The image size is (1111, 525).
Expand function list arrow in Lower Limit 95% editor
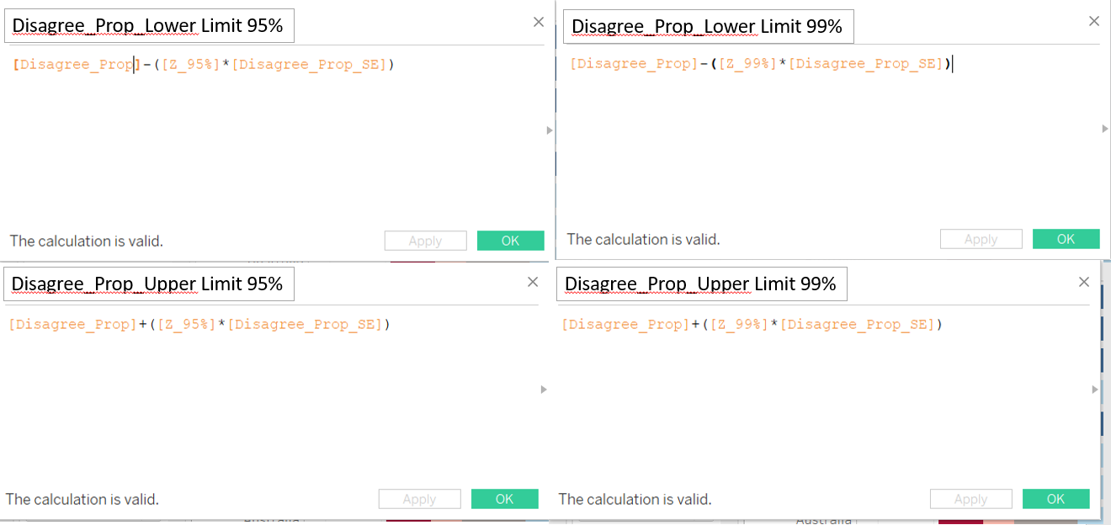point(550,130)
